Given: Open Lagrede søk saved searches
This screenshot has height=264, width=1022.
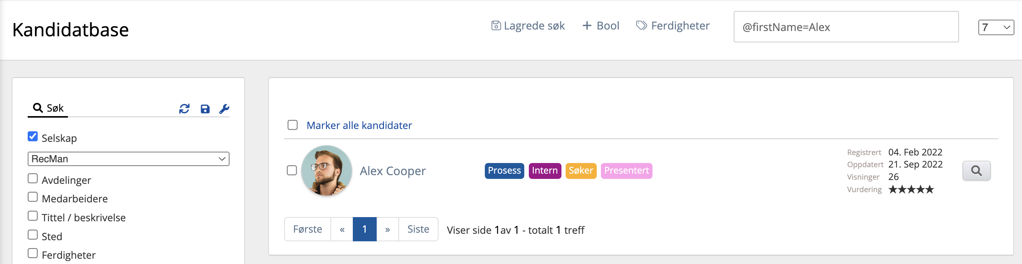Looking at the screenshot, I should tap(528, 26).
